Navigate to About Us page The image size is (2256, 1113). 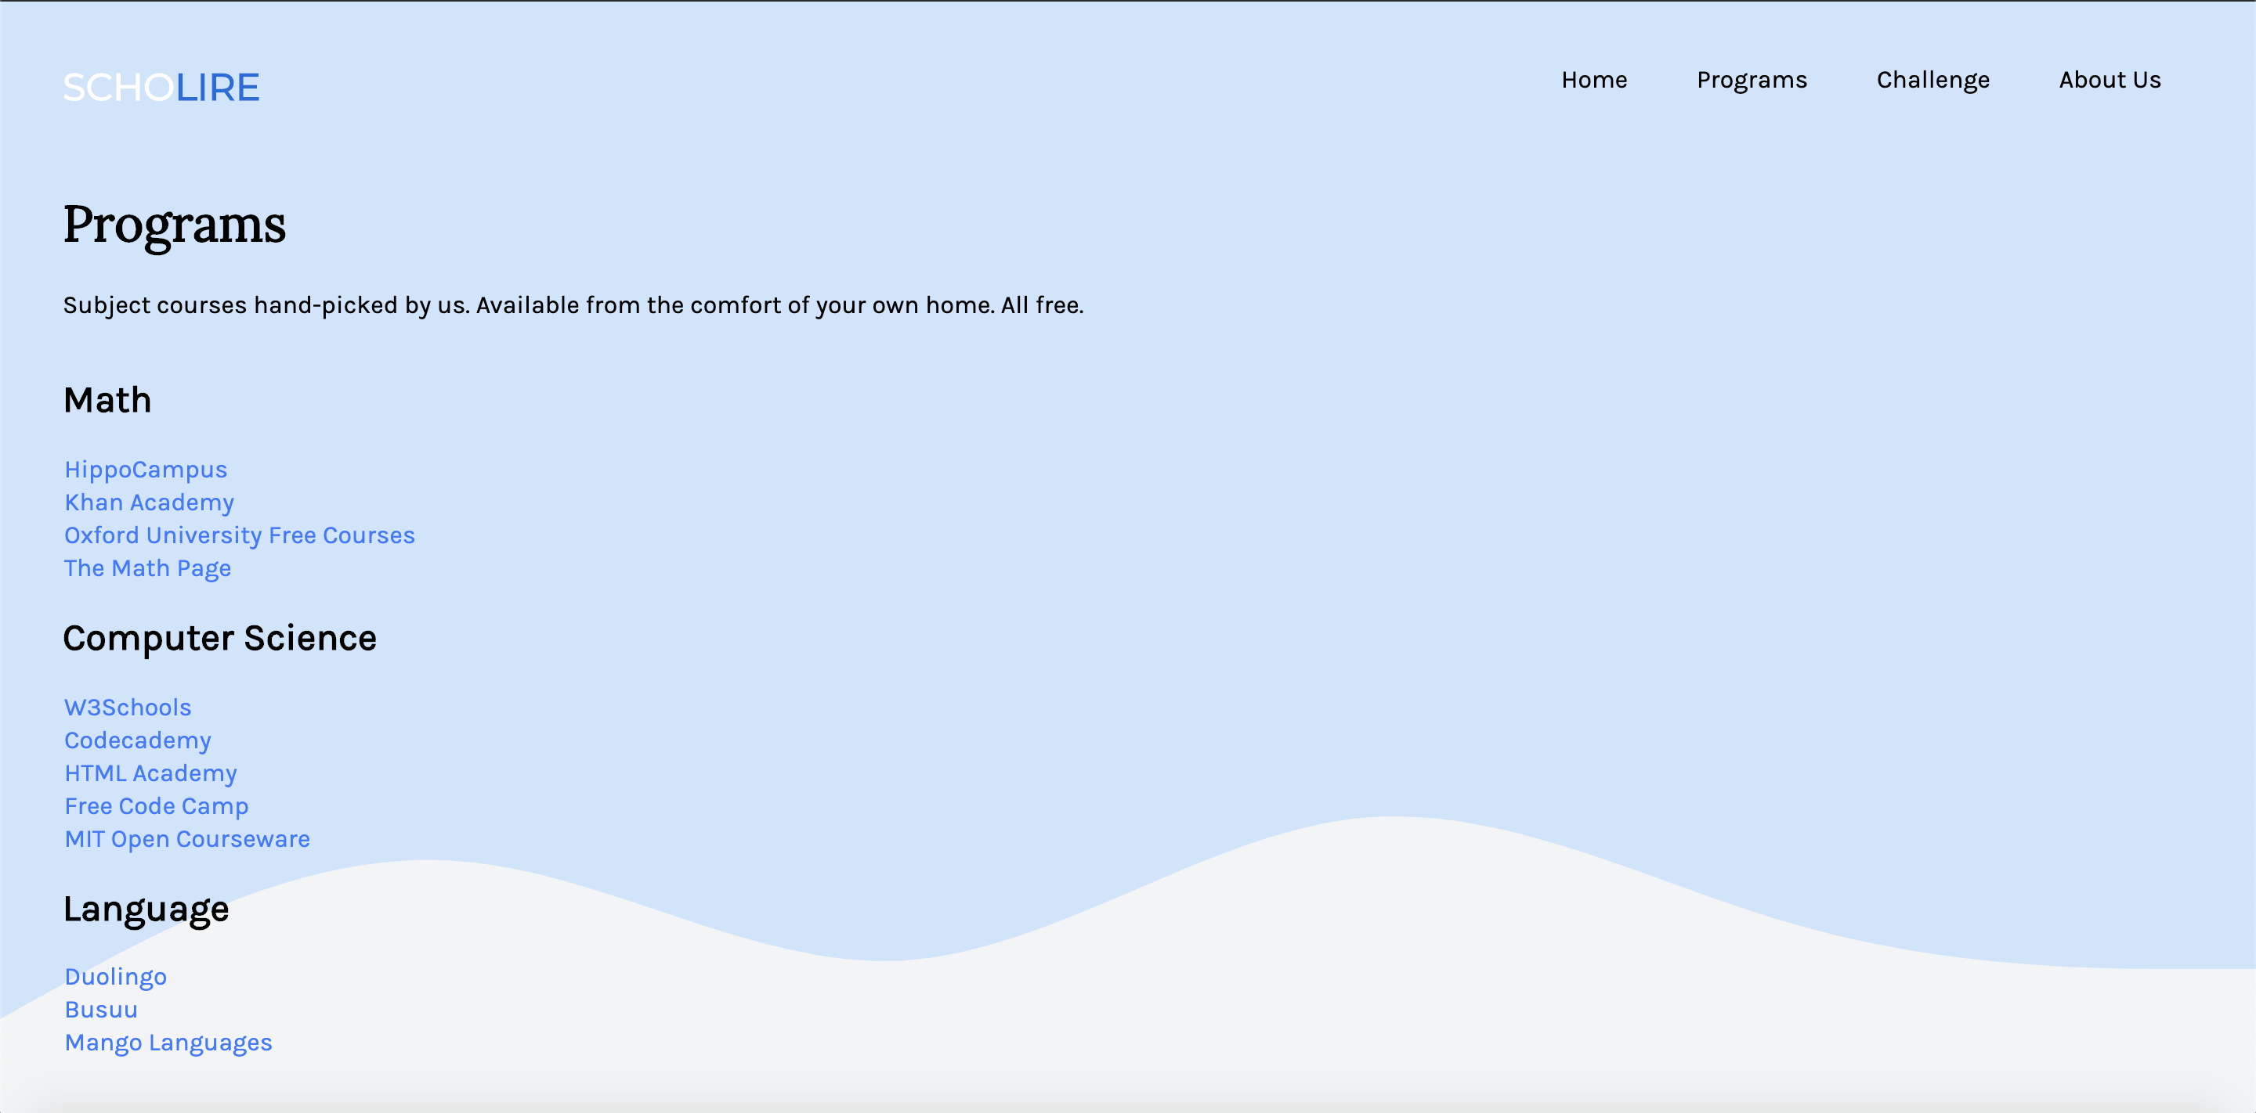pos(2110,80)
